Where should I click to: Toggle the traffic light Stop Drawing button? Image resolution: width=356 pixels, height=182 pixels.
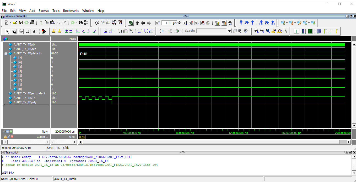(x=44, y=31)
